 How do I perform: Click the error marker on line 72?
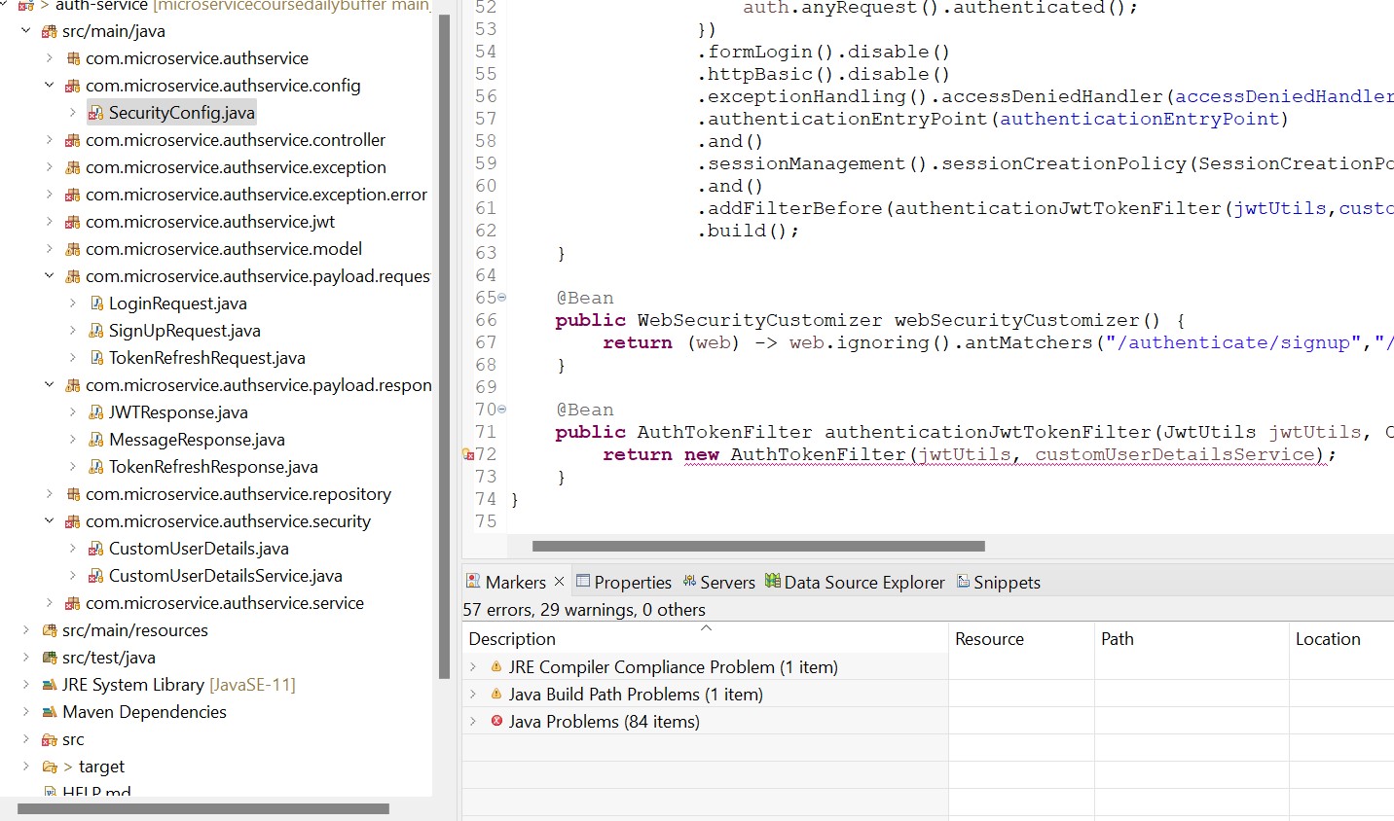click(x=468, y=454)
